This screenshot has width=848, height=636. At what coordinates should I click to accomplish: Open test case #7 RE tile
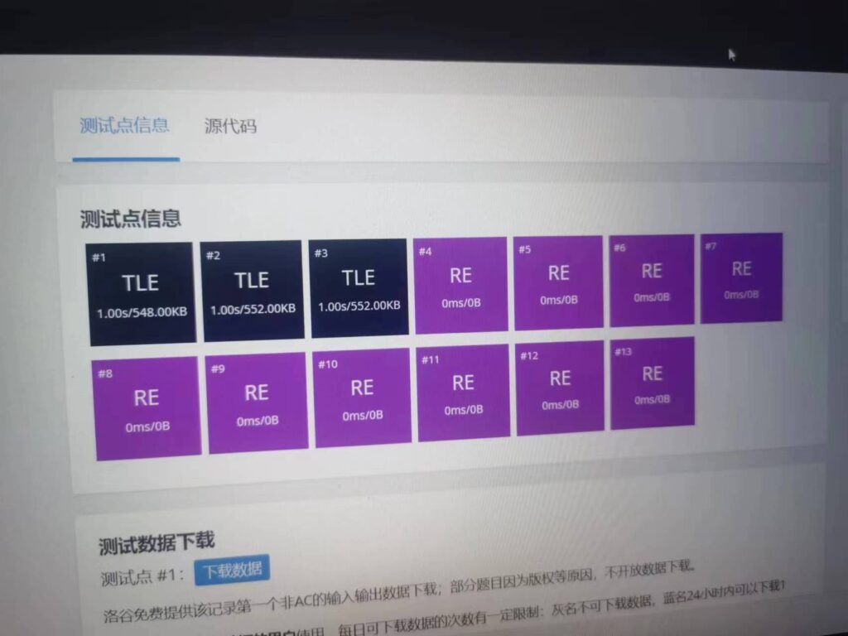741,277
